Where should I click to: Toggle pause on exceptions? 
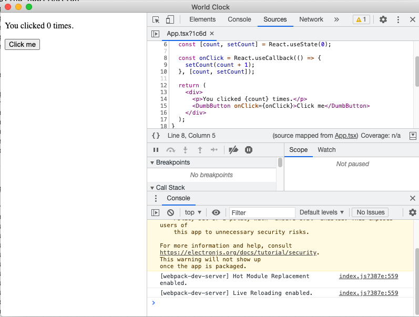pos(249,150)
